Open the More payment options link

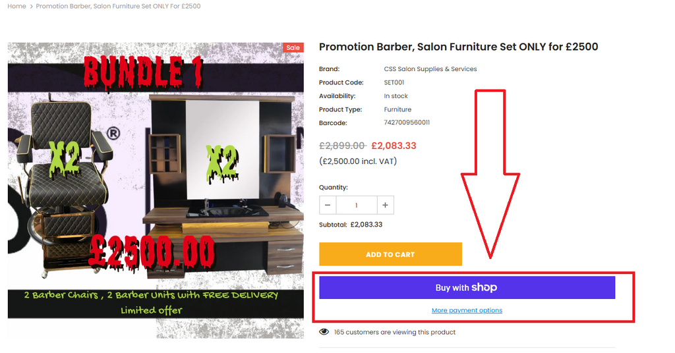pos(467,310)
